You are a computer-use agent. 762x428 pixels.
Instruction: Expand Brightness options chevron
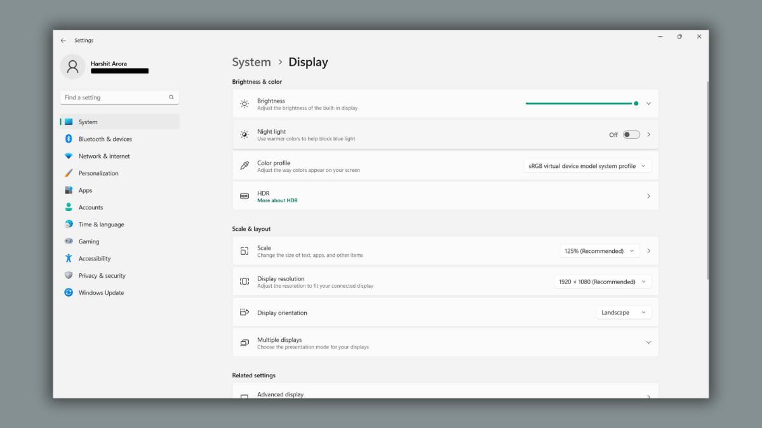point(648,103)
